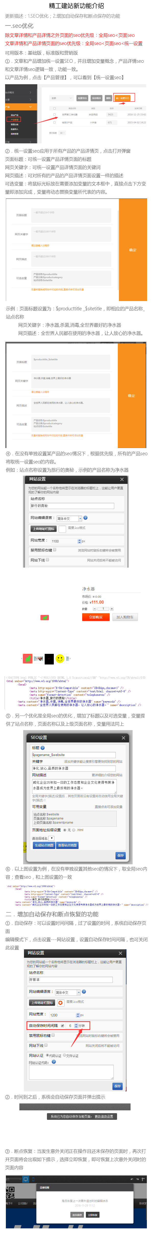Click the $pagename_$website title input field
153x1234 pixels.
(x=73, y=754)
